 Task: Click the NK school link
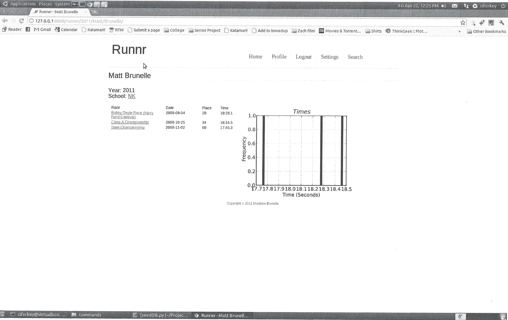132,96
